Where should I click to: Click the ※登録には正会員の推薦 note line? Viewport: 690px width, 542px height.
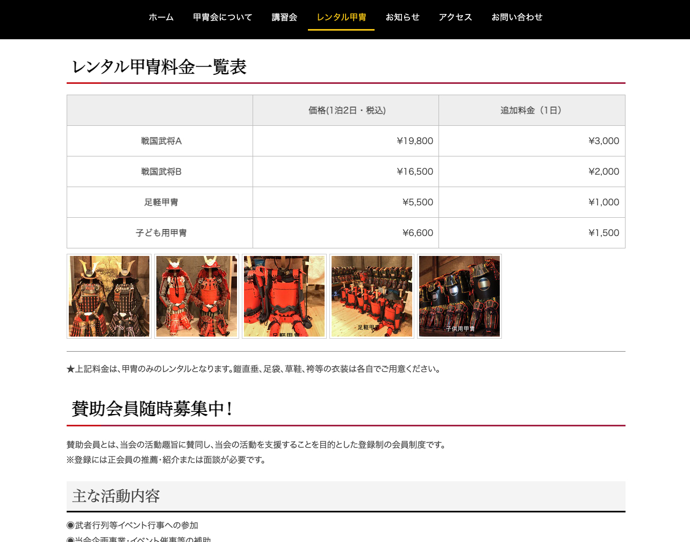167,460
